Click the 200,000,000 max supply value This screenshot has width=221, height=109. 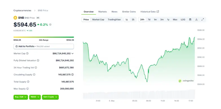tap(67, 89)
